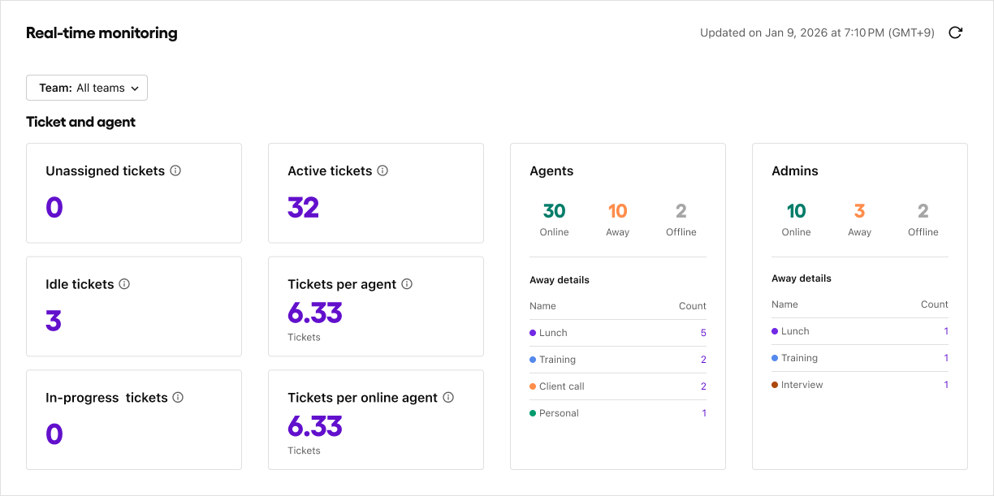994x496 pixels.
Task: Open the Lunch away count 5
Action: (x=702, y=333)
